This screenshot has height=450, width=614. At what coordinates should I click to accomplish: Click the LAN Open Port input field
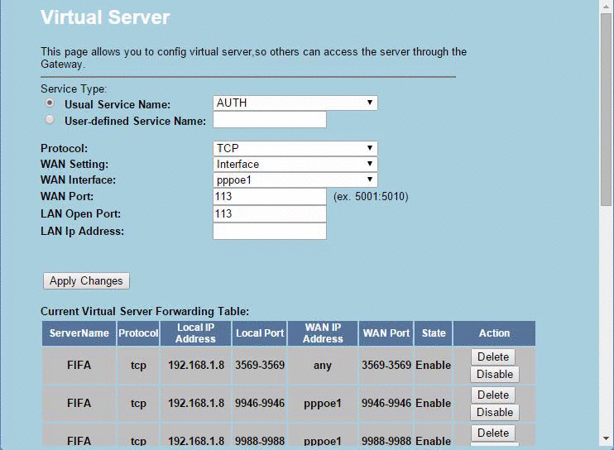[270, 213]
